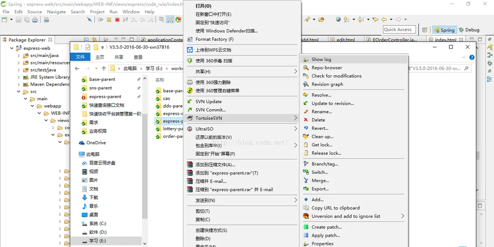
Task: Choose Revert... option
Action: (x=353, y=128)
